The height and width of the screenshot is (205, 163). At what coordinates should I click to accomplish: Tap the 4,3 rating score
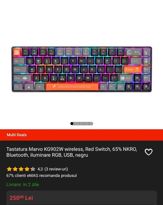[x=40, y=169]
